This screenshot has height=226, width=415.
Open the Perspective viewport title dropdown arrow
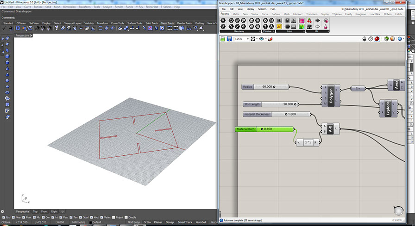(x=31, y=36)
